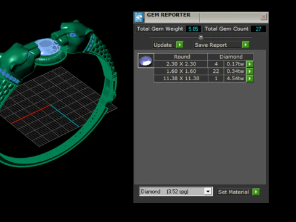296x222 pixels.
Task: Collapse the header with round arrow button
Action: pos(201,37)
